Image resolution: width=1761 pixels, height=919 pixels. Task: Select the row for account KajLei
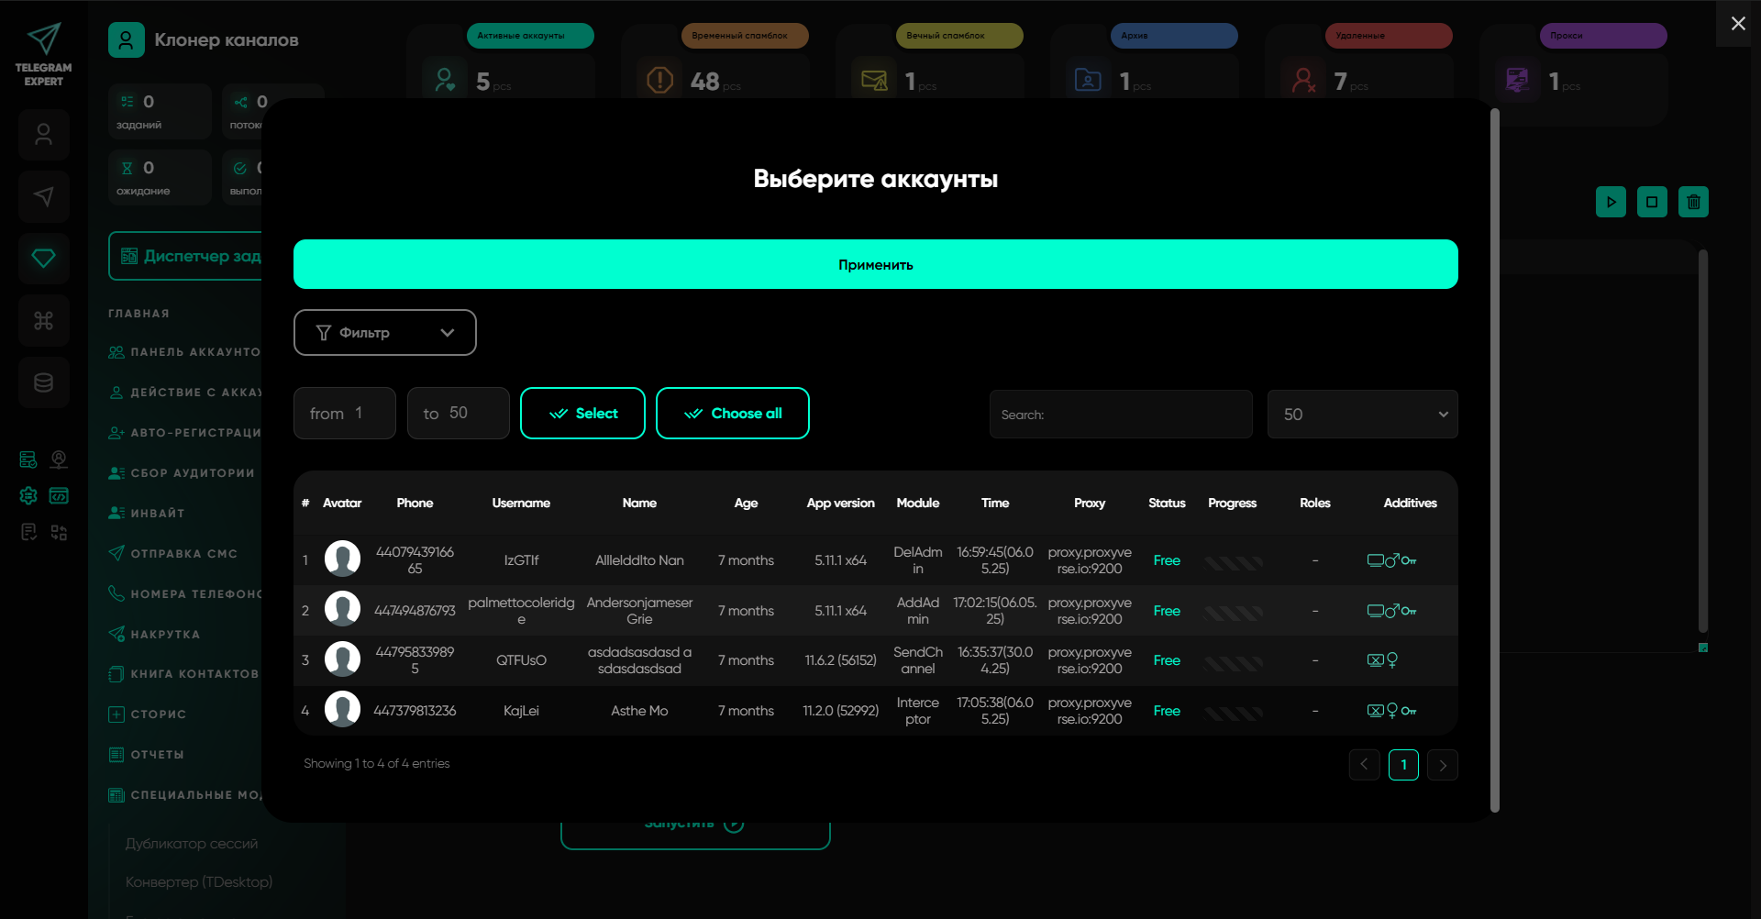pos(521,711)
